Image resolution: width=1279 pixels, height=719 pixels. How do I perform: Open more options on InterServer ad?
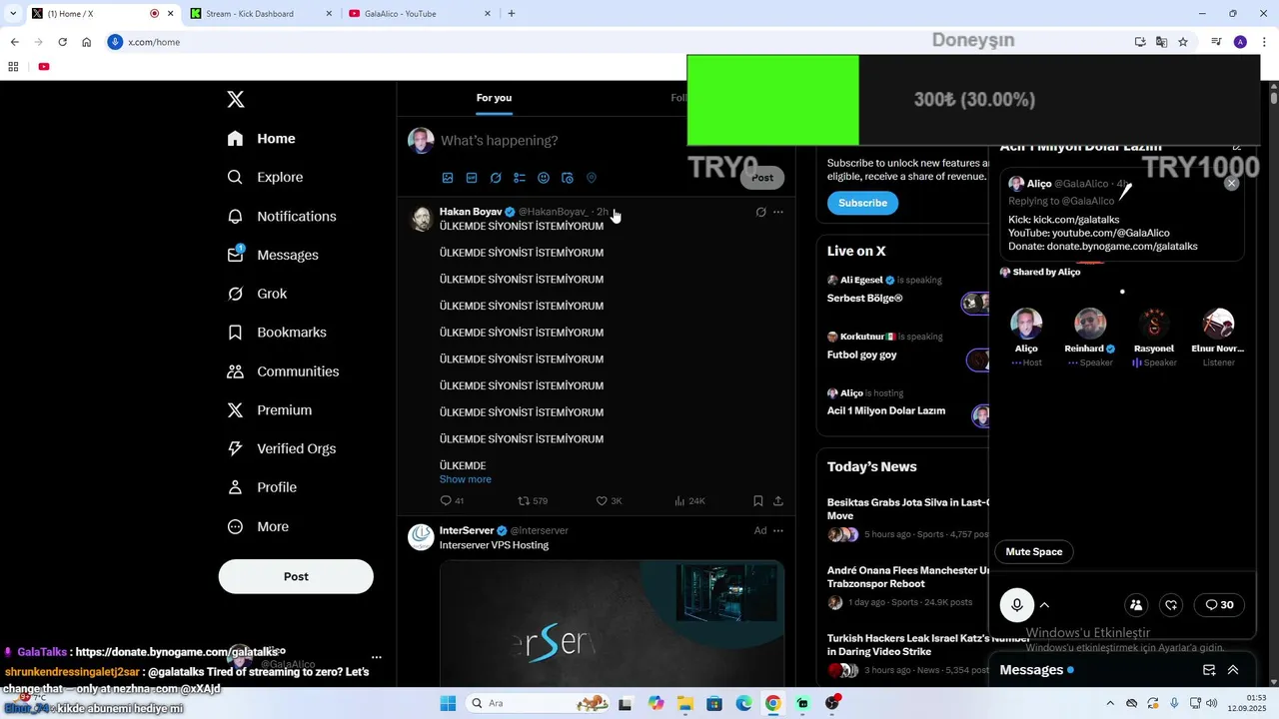click(778, 530)
